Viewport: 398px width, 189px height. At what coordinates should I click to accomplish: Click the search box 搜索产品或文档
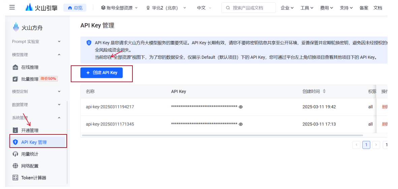pyautogui.click(x=248, y=8)
